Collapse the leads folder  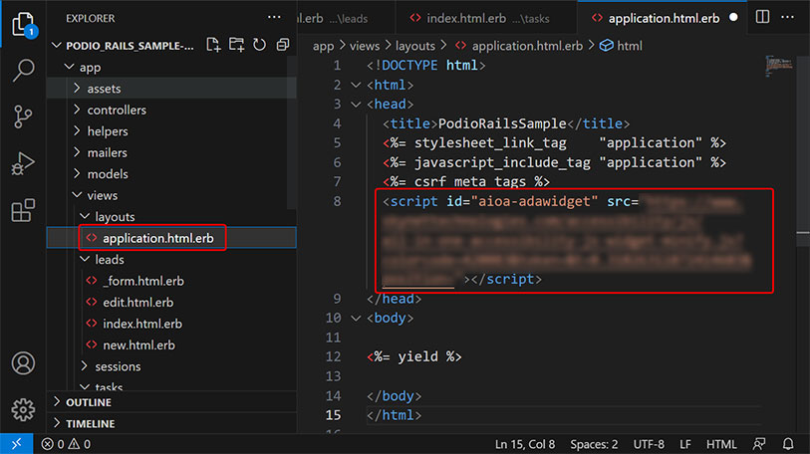(x=110, y=259)
